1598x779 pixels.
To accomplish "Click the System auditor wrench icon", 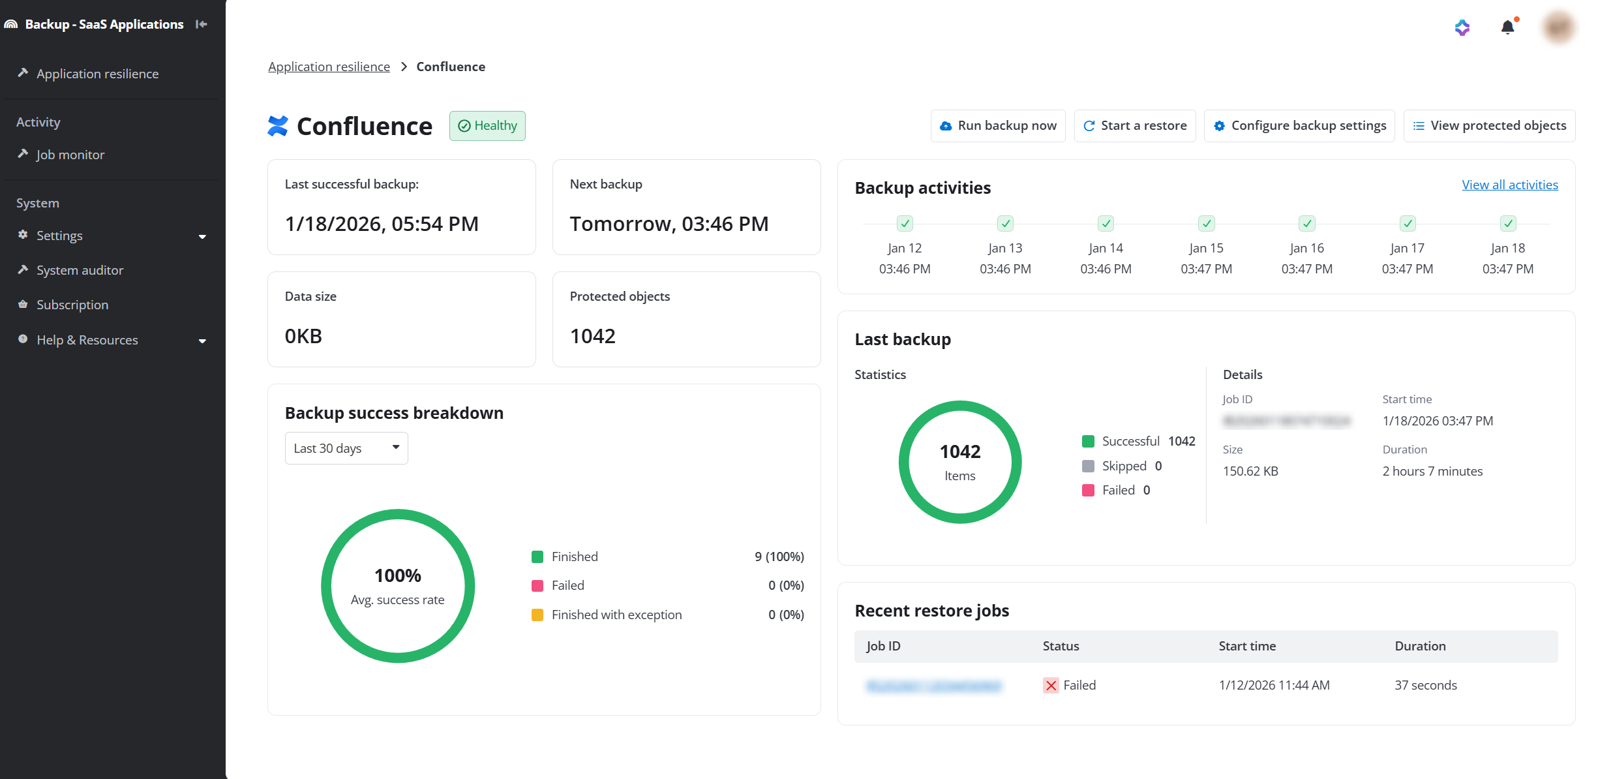I will [23, 269].
